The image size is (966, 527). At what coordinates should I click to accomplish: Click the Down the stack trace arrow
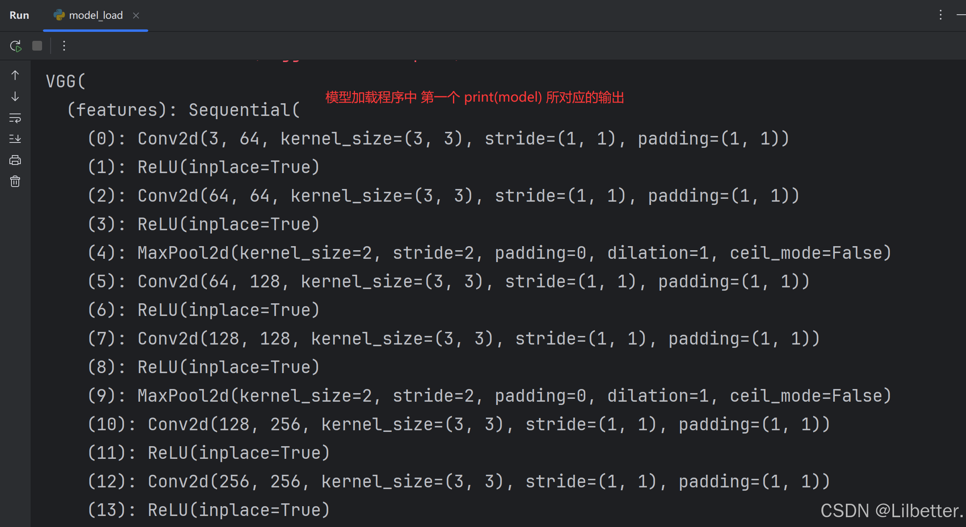(x=15, y=97)
